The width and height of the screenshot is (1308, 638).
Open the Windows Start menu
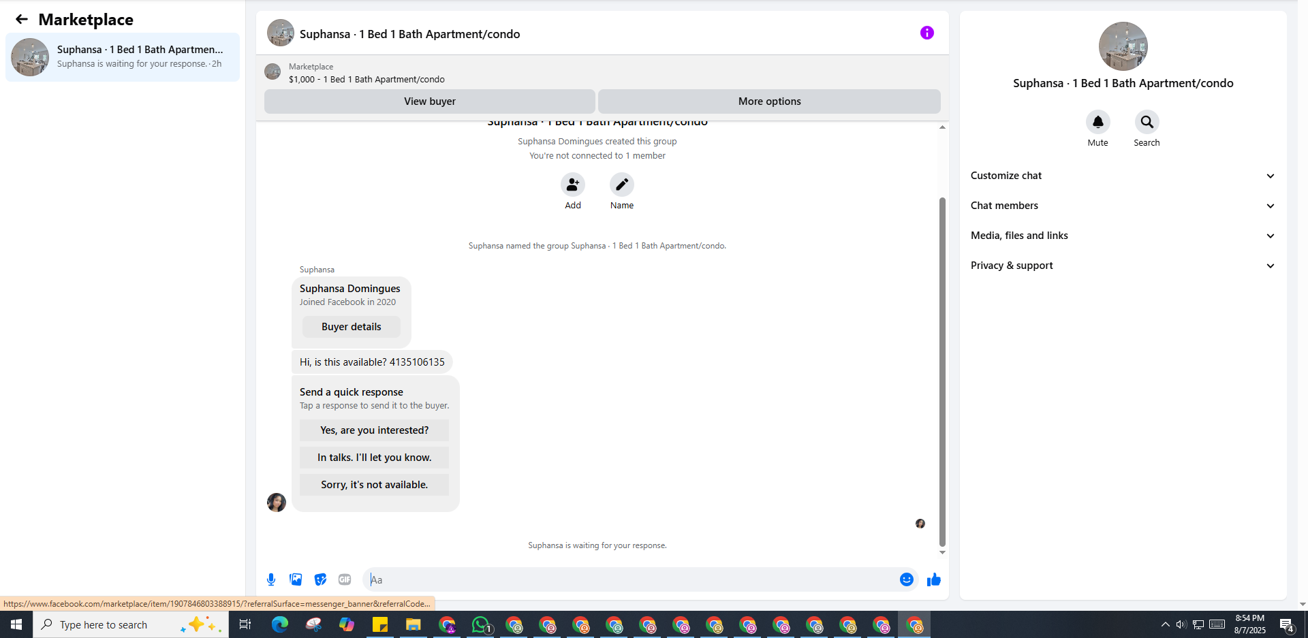(16, 624)
